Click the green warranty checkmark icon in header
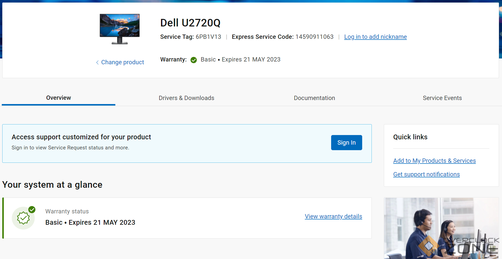Screen dimensions: 502x259 (x=194, y=60)
